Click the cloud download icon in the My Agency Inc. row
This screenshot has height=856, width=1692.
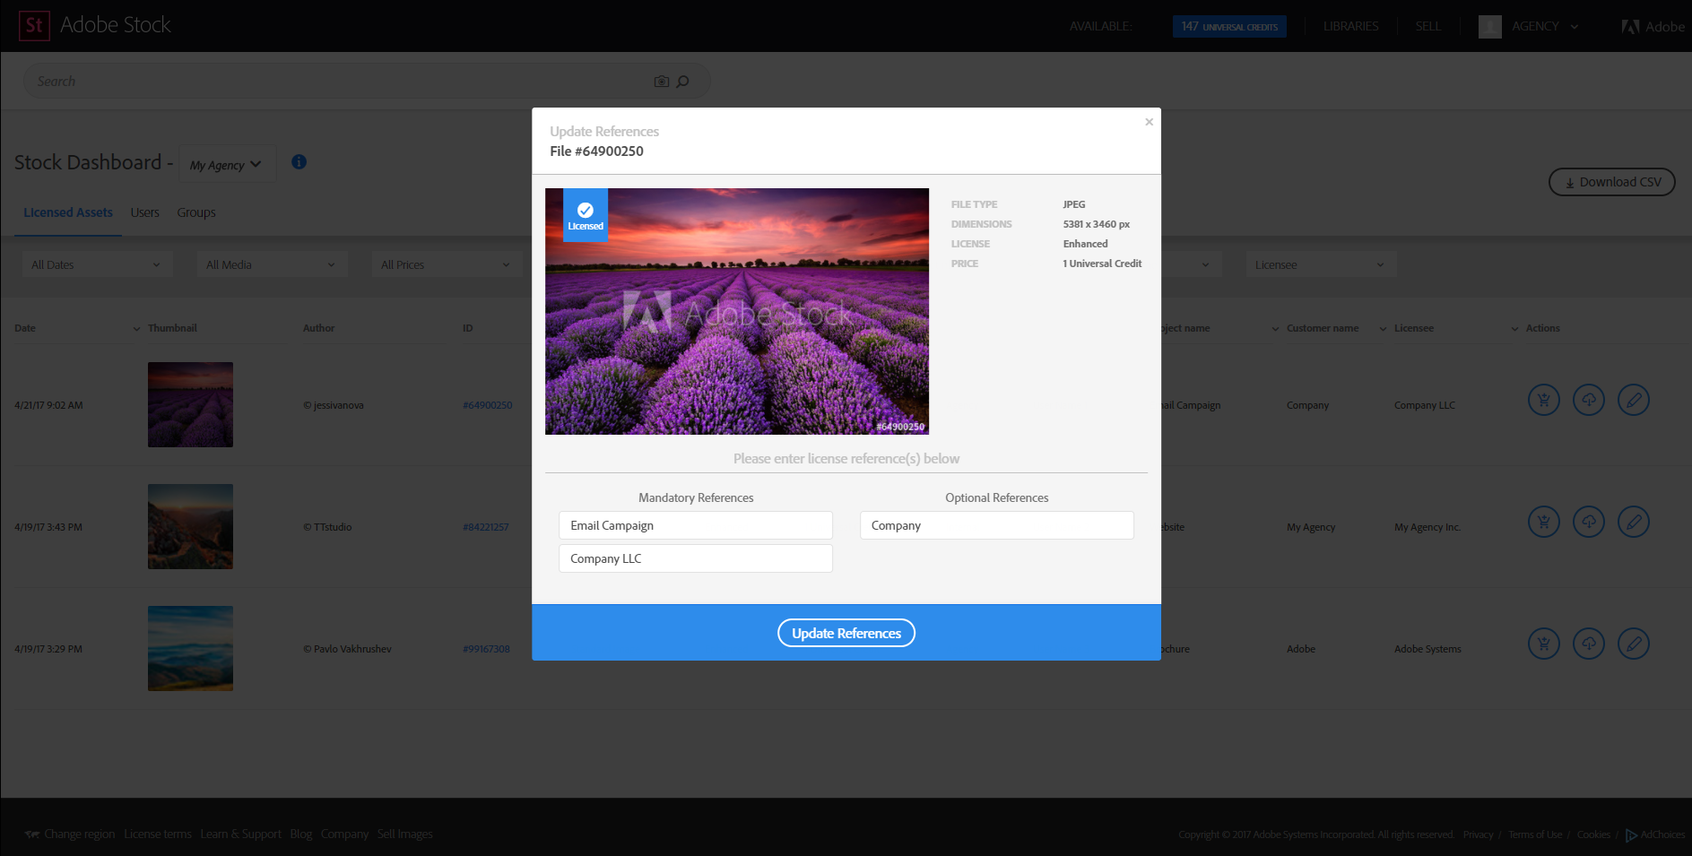(x=1589, y=522)
